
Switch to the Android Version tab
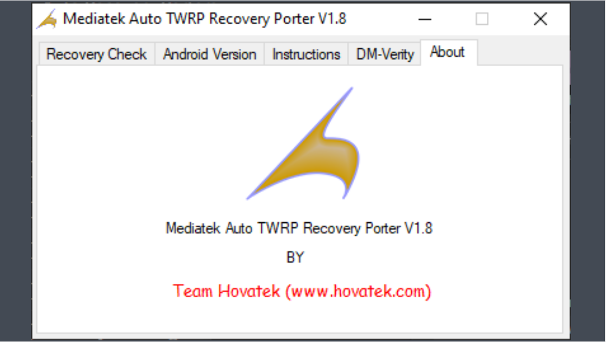pyautogui.click(x=210, y=54)
